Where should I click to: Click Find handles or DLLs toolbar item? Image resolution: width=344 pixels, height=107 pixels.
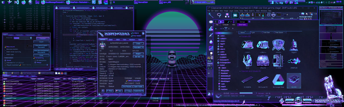29,73
